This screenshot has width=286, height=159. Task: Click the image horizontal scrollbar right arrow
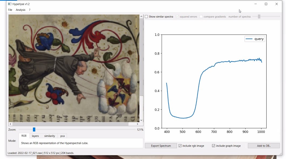138,124
